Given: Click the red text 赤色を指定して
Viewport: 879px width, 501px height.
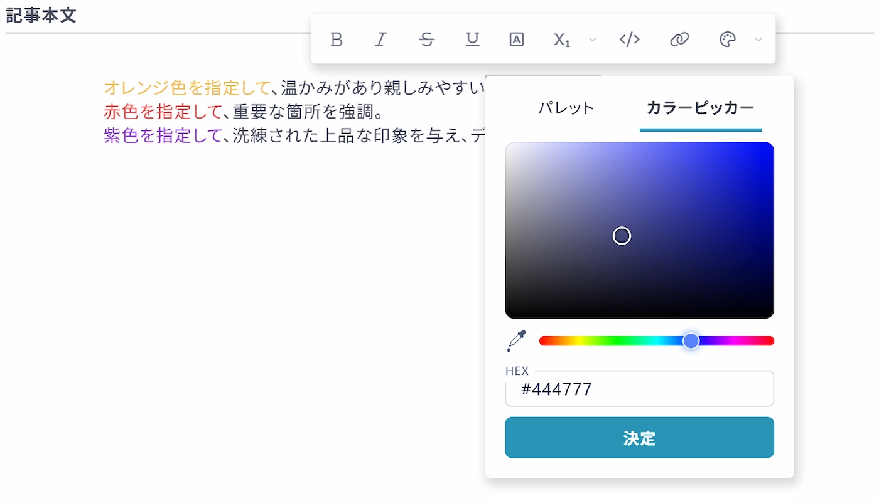Looking at the screenshot, I should (x=163, y=112).
